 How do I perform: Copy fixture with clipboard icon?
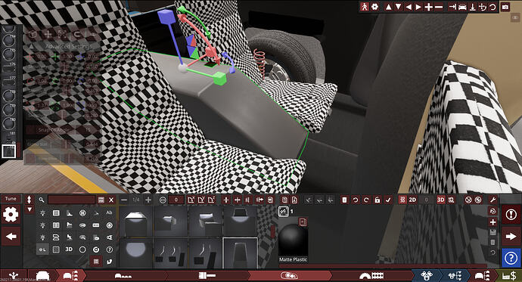(284, 200)
